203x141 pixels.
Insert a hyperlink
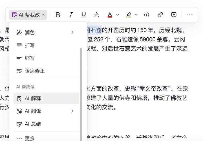[160, 15]
